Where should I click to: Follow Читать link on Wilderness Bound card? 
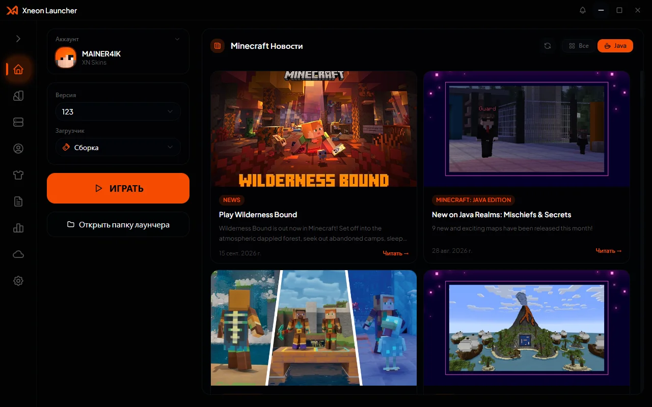coord(396,253)
